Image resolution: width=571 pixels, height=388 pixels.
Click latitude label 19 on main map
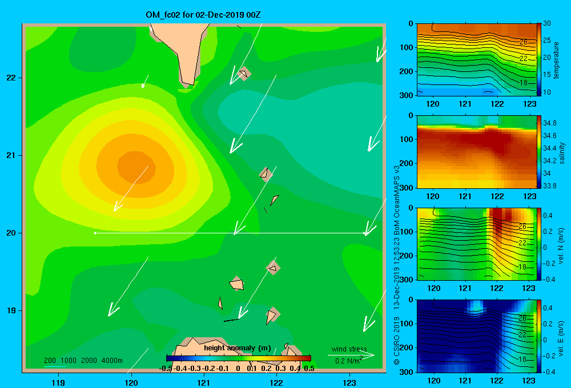(x=11, y=310)
